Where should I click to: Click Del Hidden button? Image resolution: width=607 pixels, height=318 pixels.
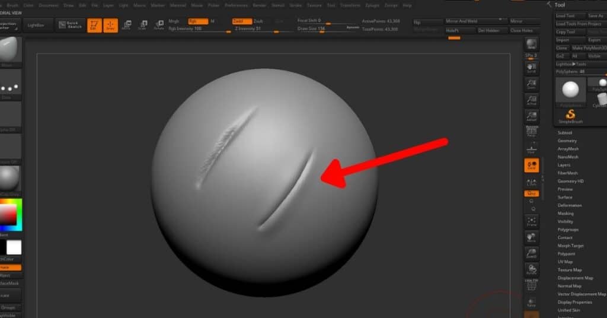[x=491, y=31]
